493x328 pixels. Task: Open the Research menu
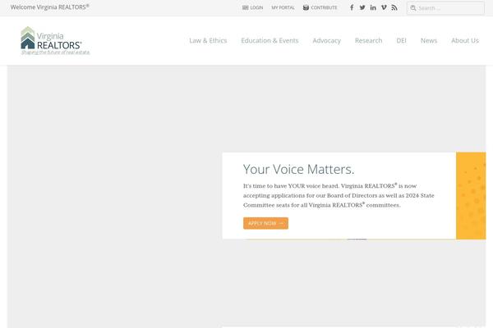pyautogui.click(x=368, y=40)
